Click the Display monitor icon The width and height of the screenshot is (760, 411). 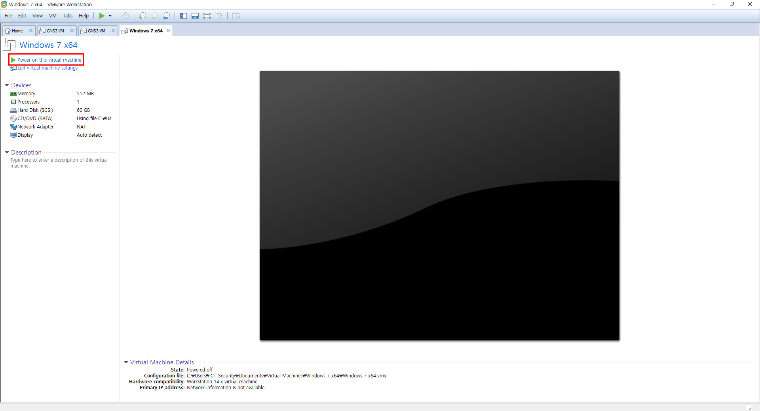(x=13, y=135)
